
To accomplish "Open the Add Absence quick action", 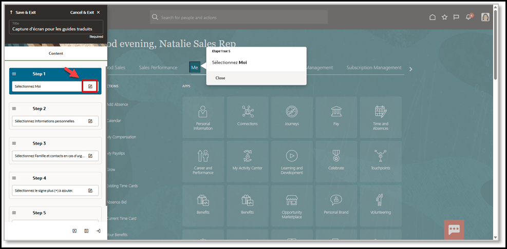I will tap(117, 105).
